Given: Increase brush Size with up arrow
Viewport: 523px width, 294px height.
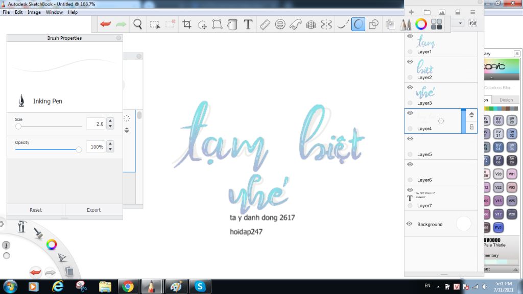Looking at the screenshot, I should [x=110, y=120].
